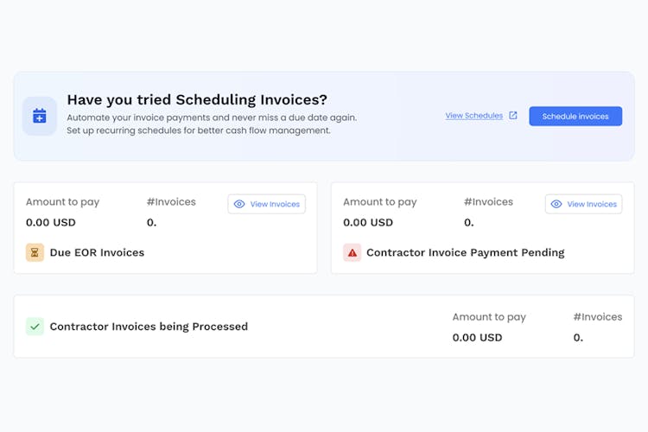Click Automate your invoice payments description text
Viewport: 648px width, 432px height.
coord(212,117)
